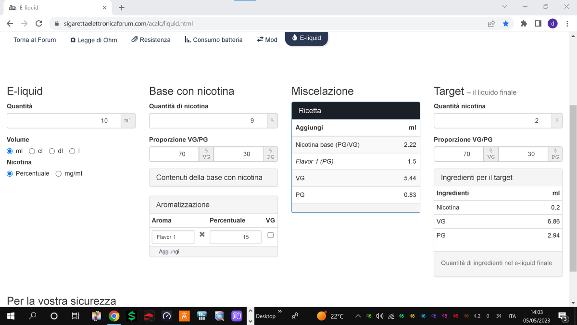Go back in Chrome
This screenshot has height=325, width=577.
[x=10, y=23]
